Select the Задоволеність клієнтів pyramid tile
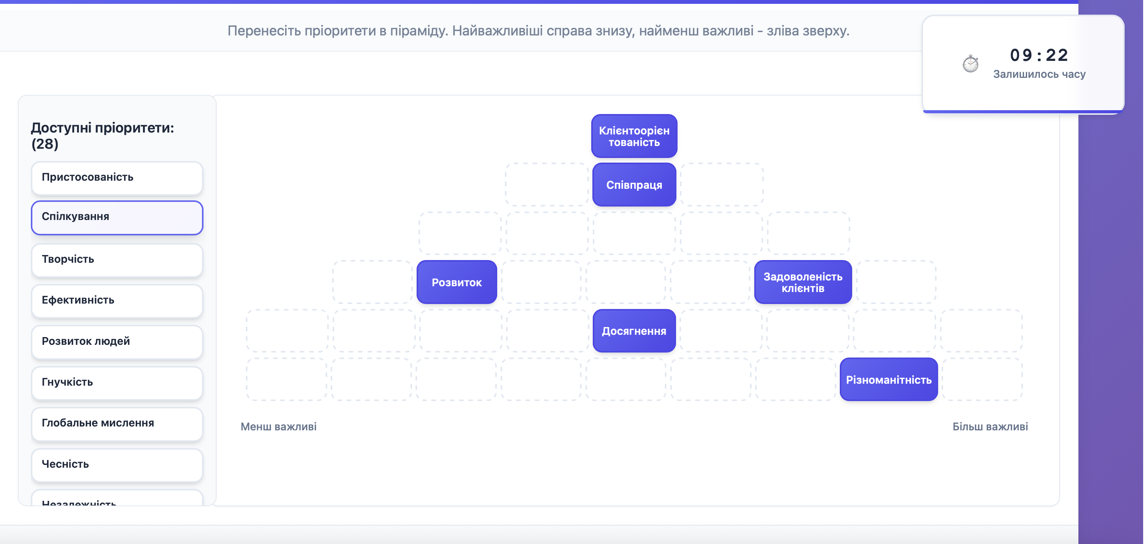The height and width of the screenshot is (544, 1147). pyautogui.click(x=803, y=282)
